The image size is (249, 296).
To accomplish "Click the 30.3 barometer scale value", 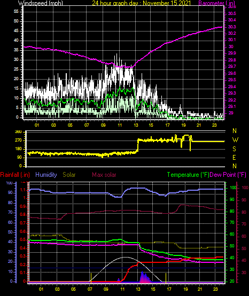I will click(x=232, y=27).
